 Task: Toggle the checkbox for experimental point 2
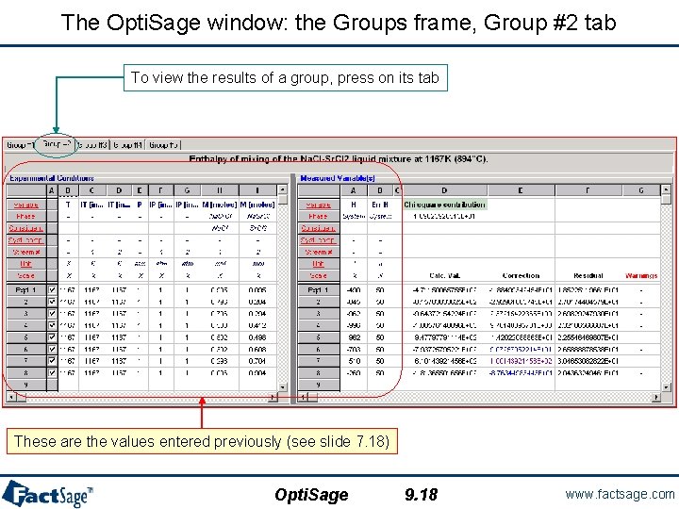(52, 302)
